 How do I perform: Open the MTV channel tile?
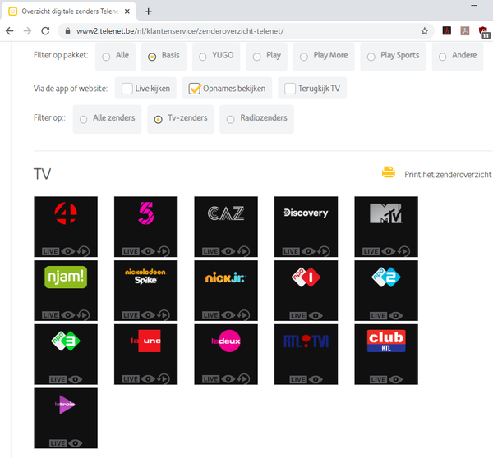pyautogui.click(x=386, y=227)
